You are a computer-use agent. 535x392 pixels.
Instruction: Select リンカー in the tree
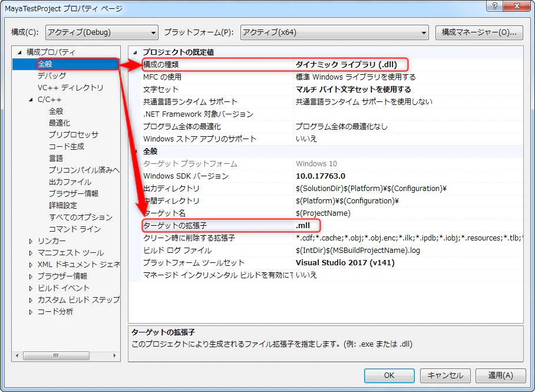(51, 241)
